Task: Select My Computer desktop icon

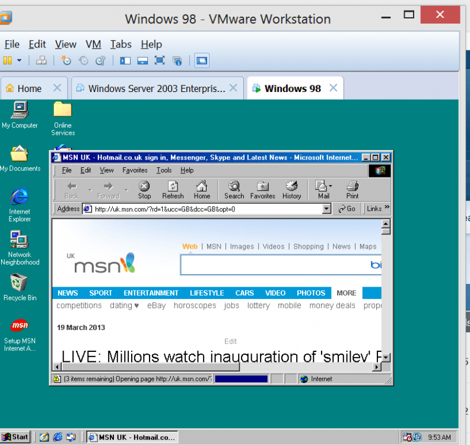Action: (x=20, y=115)
